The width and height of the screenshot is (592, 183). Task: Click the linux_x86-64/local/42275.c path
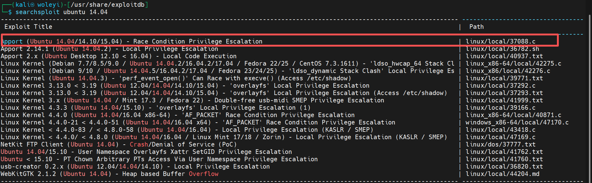click(513, 64)
